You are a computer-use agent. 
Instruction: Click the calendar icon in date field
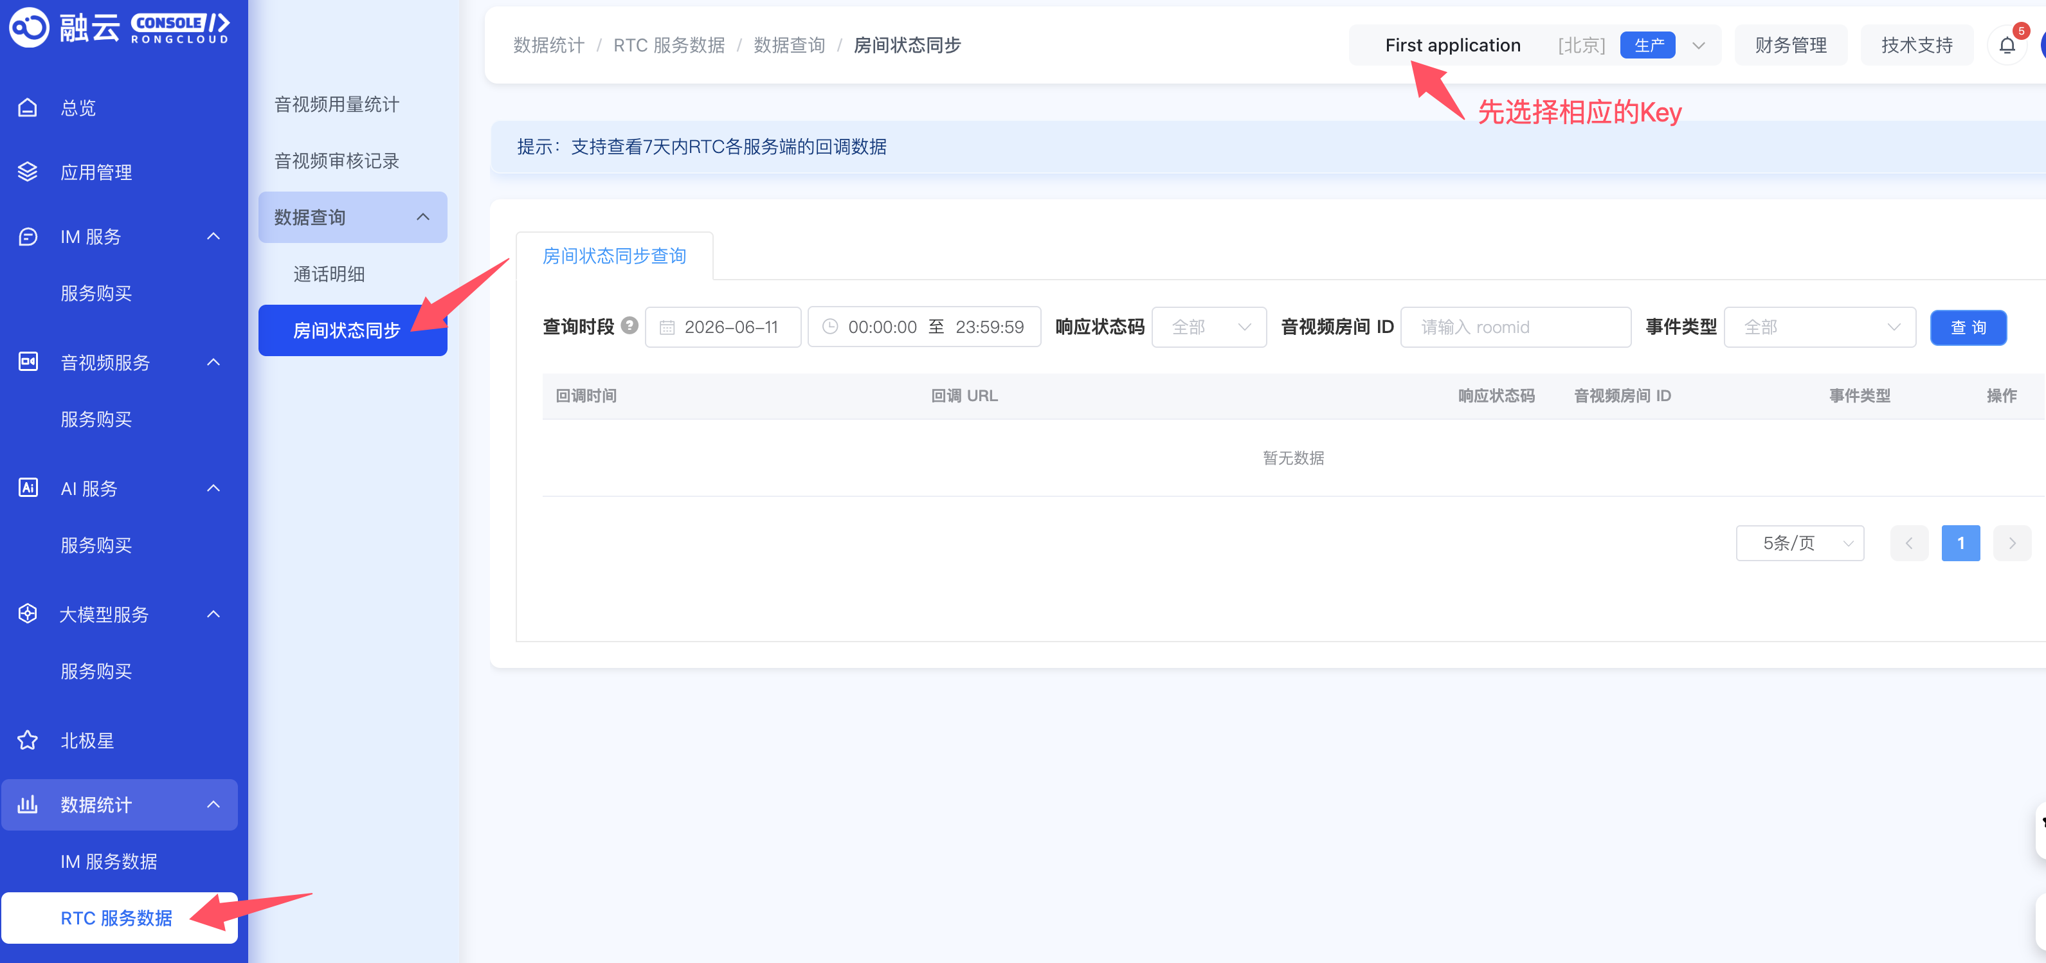tap(667, 327)
